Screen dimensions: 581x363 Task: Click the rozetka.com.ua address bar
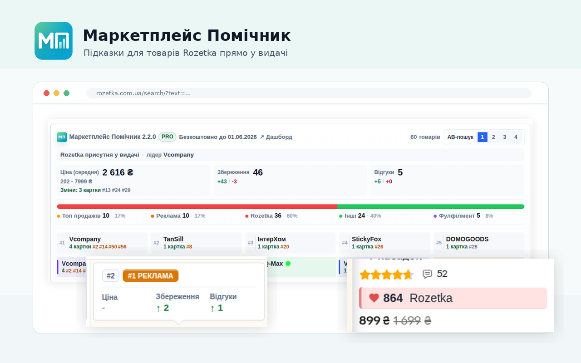309,93
